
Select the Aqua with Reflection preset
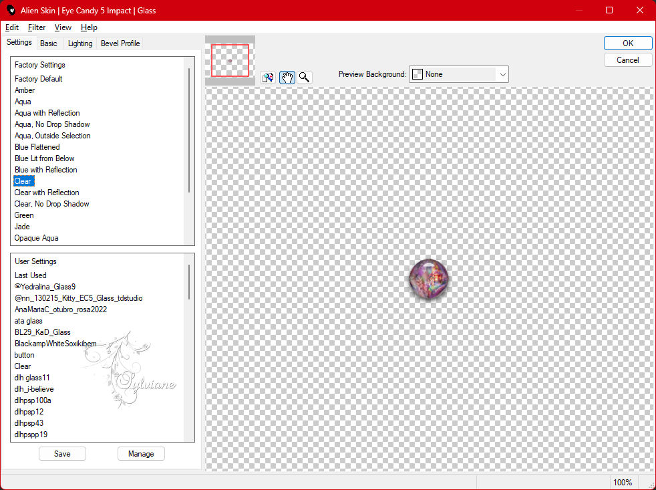coord(47,113)
